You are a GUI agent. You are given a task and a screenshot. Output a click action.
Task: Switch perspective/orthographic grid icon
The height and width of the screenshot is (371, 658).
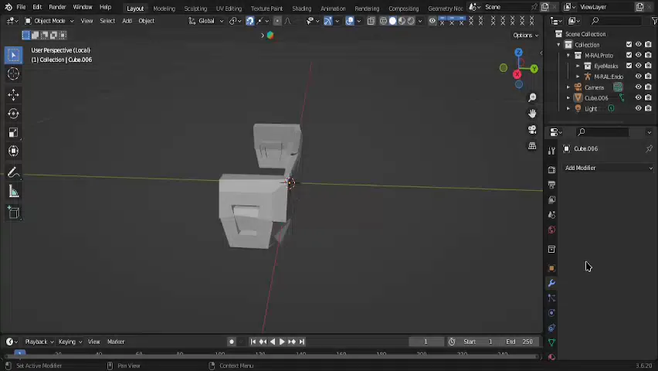click(532, 146)
